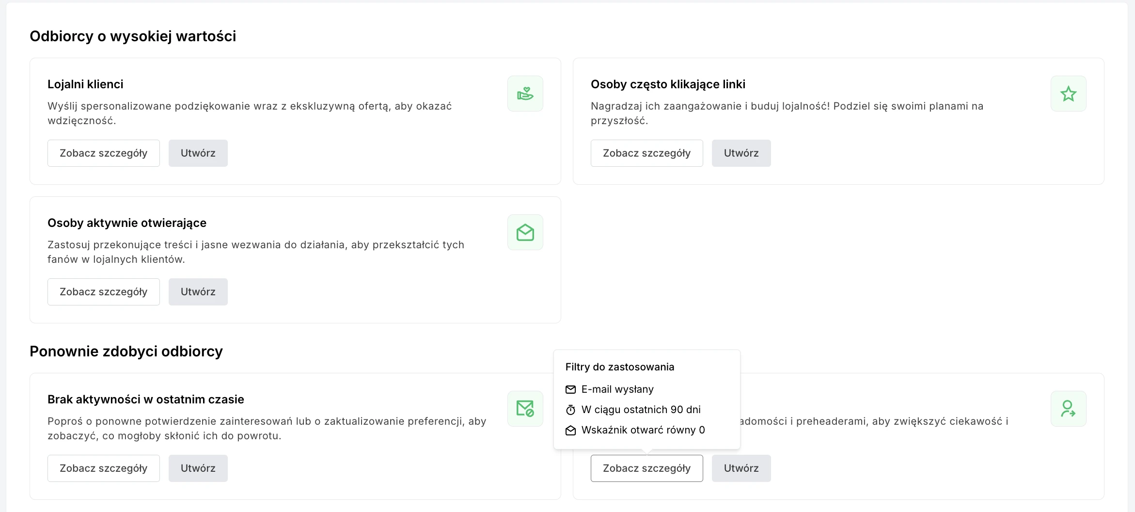Open Zobacz szczegóły for Osoby aktywnie otwierające
The image size is (1135, 512).
pyautogui.click(x=103, y=292)
